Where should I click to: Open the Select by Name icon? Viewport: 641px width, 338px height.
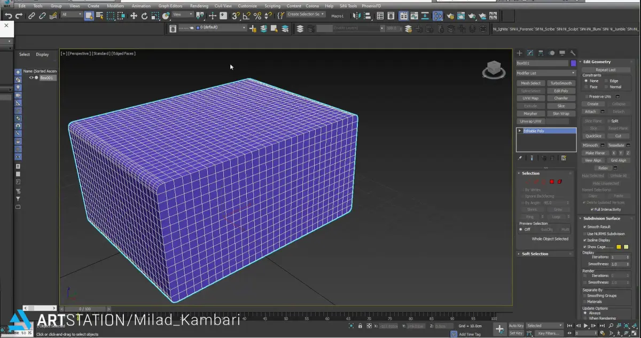click(x=100, y=16)
